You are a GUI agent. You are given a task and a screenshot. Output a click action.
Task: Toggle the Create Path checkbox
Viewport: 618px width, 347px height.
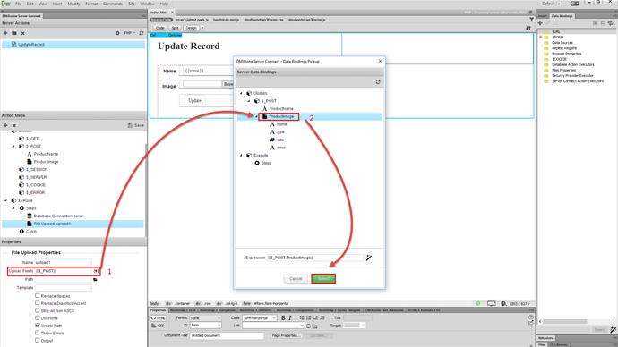coord(38,326)
